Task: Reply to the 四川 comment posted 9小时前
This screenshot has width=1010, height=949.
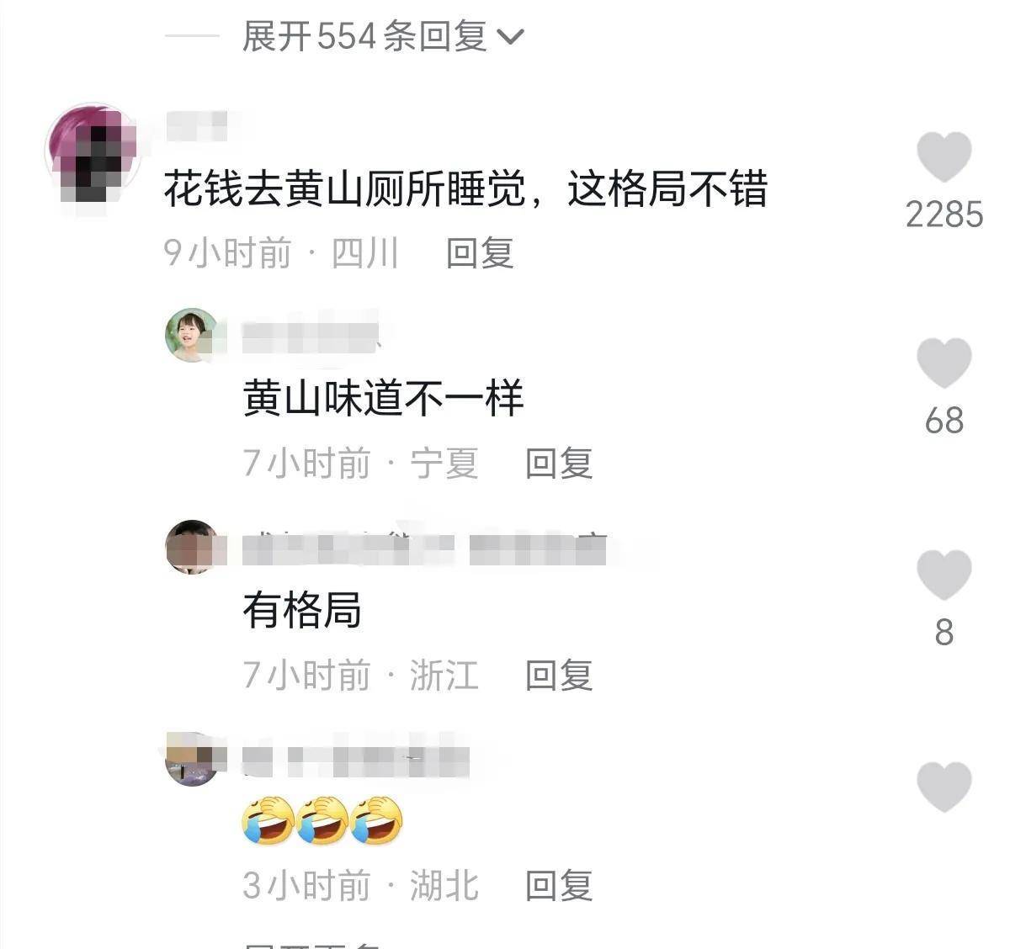Action: click(x=480, y=252)
